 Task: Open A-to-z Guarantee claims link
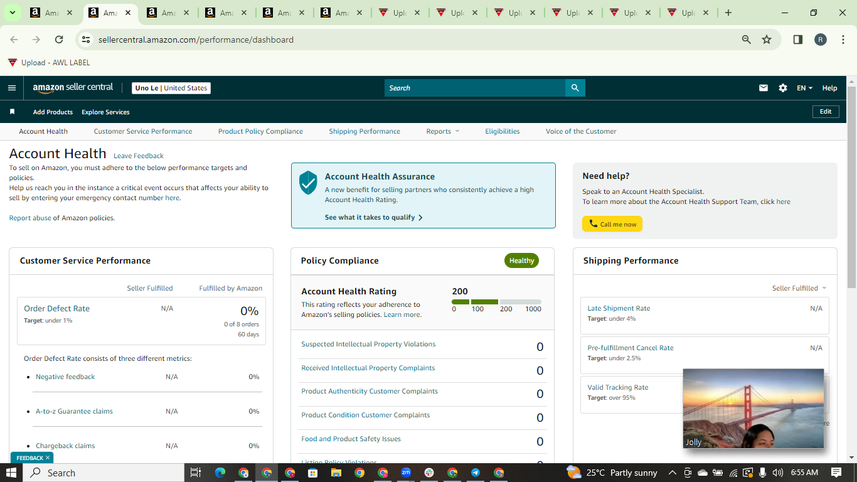74,411
